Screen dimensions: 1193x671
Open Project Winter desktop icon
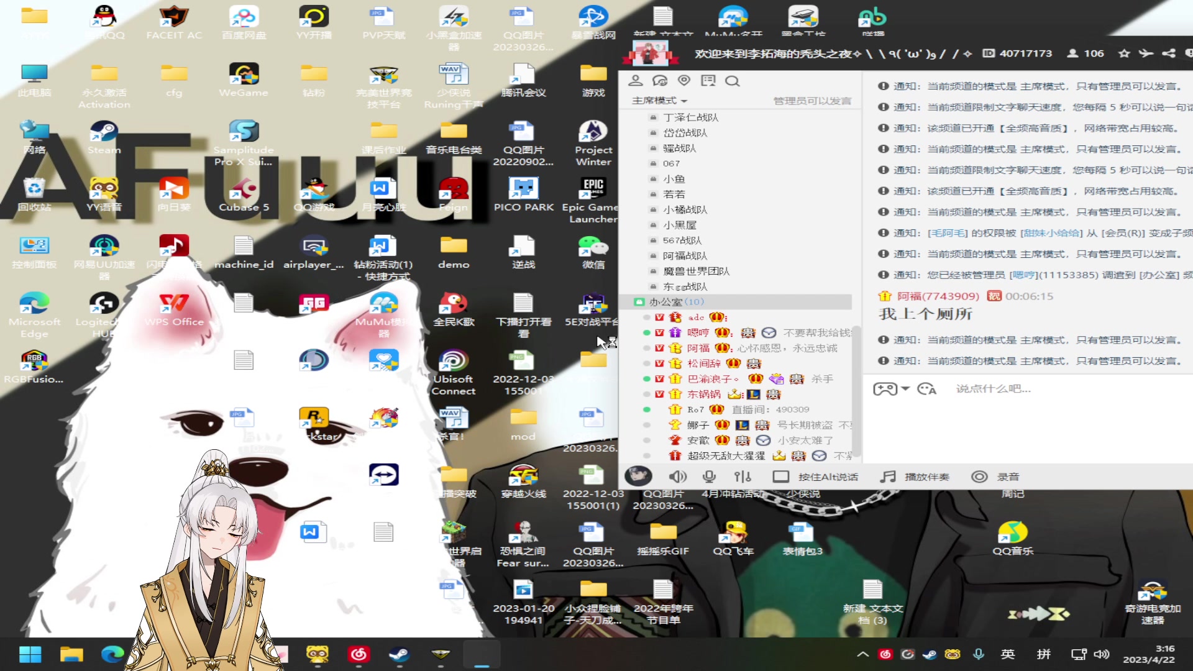pyautogui.click(x=593, y=144)
